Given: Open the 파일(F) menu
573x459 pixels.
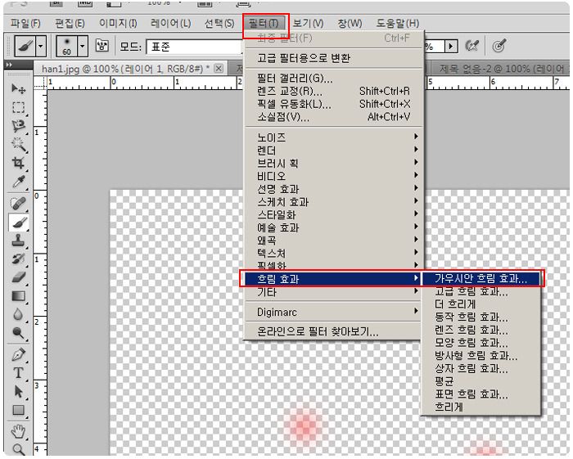Looking at the screenshot, I should (x=25, y=24).
